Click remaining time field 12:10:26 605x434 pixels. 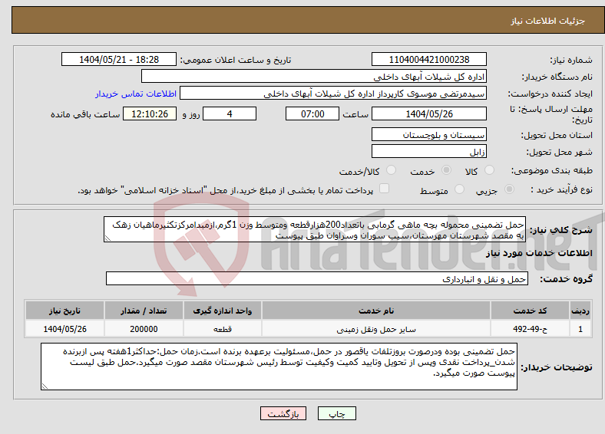point(150,113)
